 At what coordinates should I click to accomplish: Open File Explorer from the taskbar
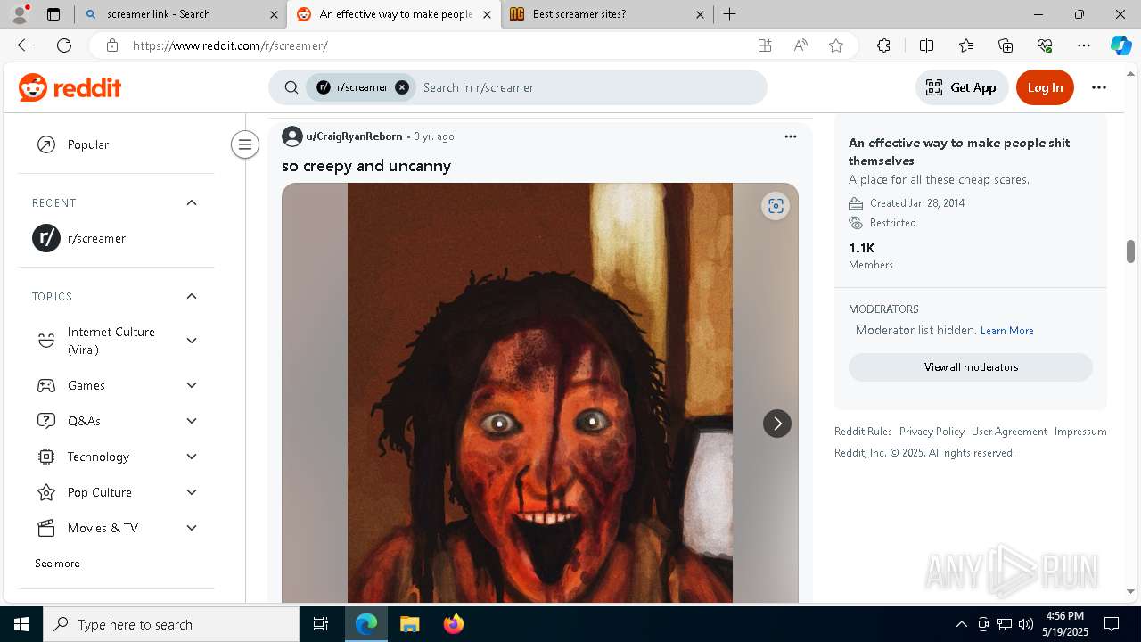(x=409, y=624)
